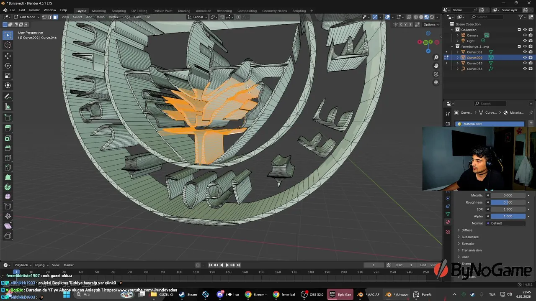This screenshot has width=536, height=301.
Task: Switch to wireframe viewport shading
Action: 416,17
